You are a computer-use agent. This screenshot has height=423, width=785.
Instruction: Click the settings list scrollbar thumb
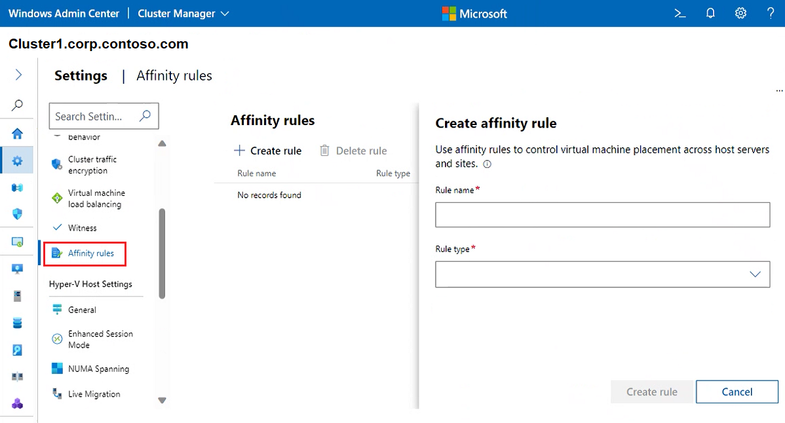[162, 253]
